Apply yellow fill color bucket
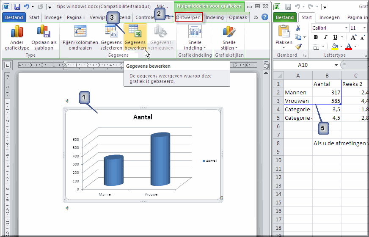Image resolution: width=369 pixels, height=237 pixels. click(335, 47)
